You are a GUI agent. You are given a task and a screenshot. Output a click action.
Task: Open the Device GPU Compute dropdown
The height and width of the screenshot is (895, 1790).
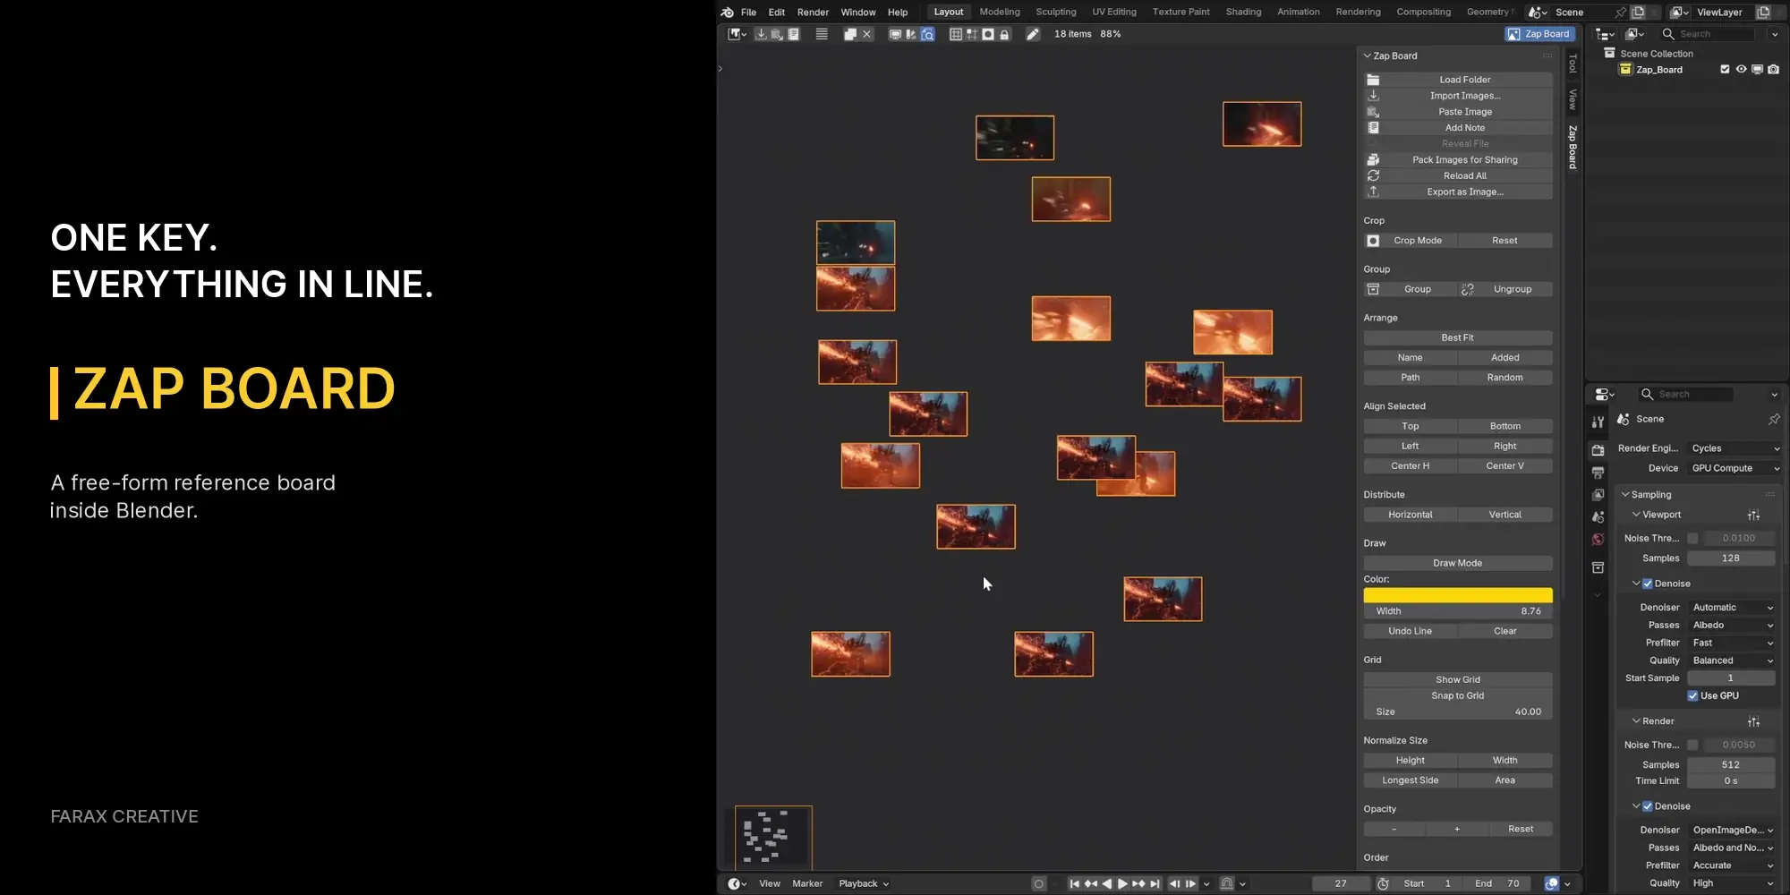[x=1734, y=468]
